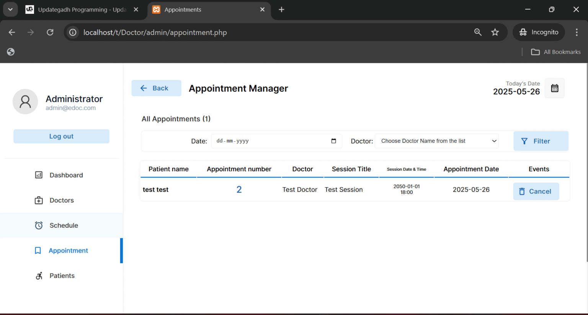Image resolution: width=588 pixels, height=315 pixels.
Task: Click the Log out button
Action: (x=61, y=136)
